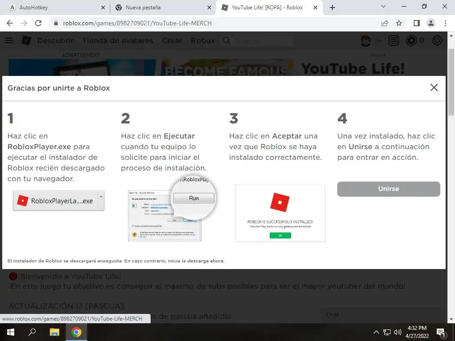Click the Report ad link
455x341 pixels.
click(378, 55)
